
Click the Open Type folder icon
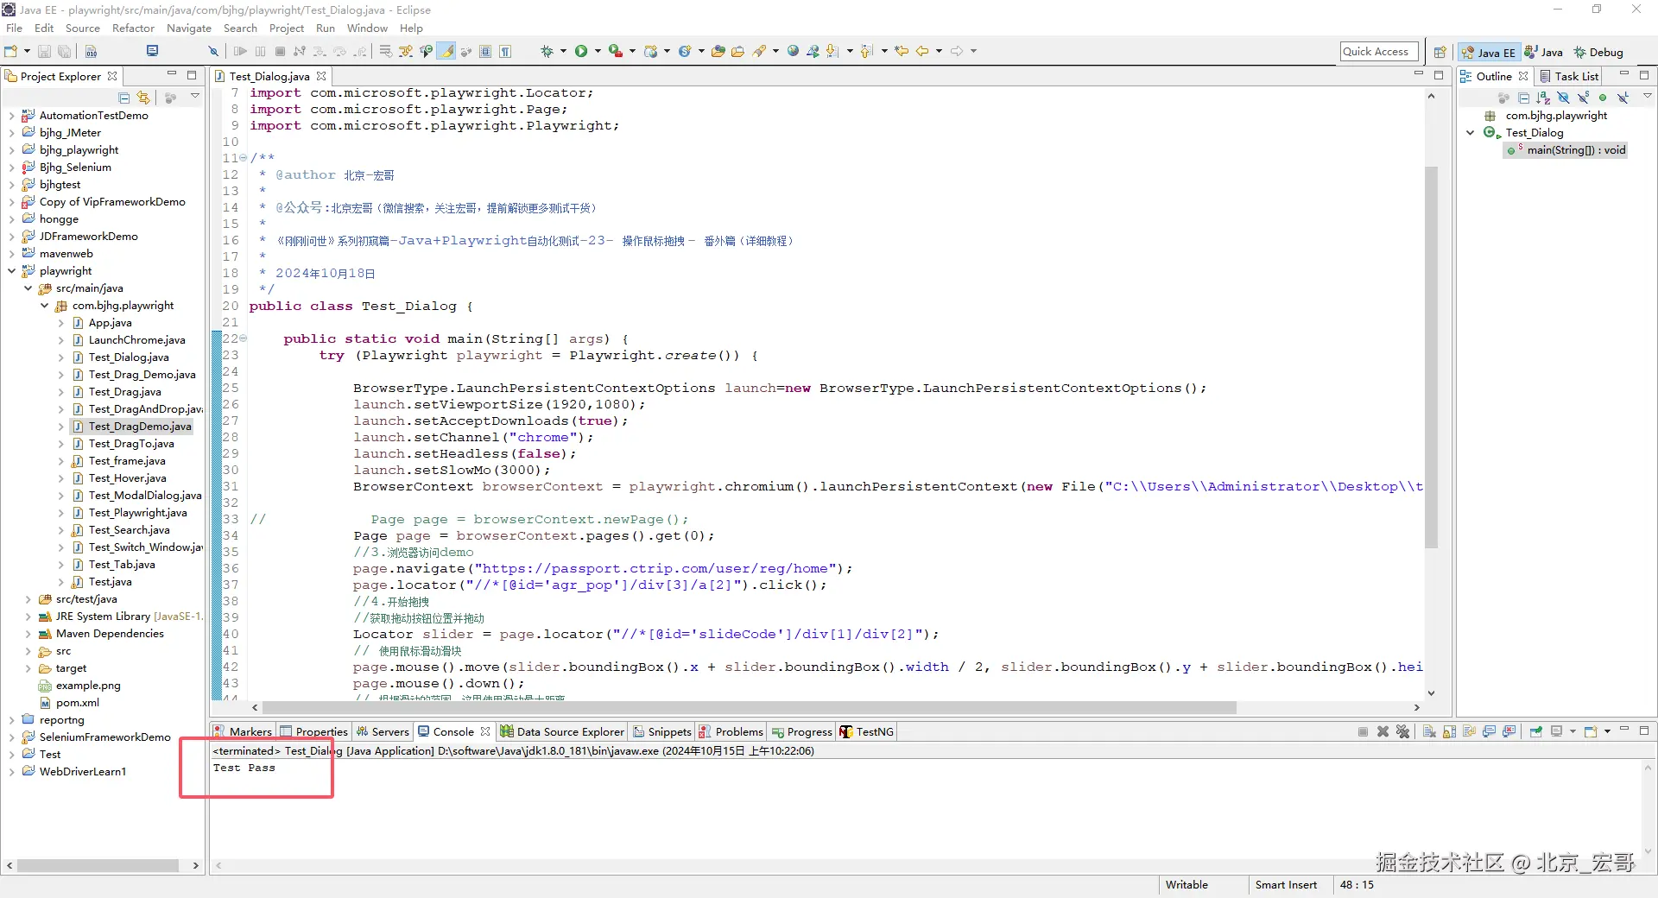click(x=718, y=51)
